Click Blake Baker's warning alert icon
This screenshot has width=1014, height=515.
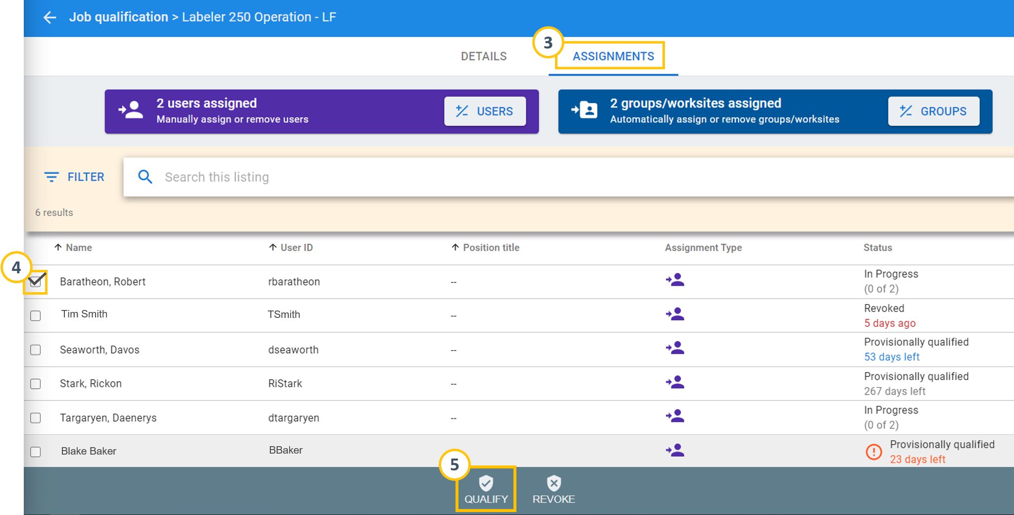coord(873,452)
